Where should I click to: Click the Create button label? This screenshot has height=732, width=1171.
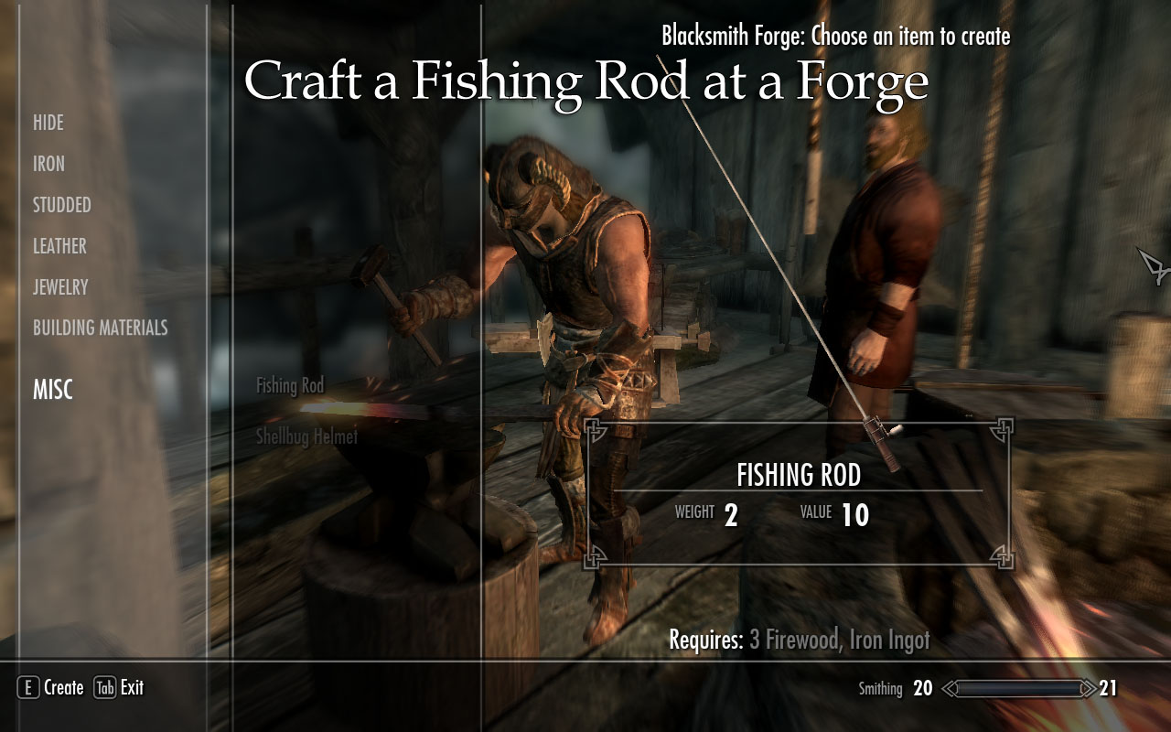64,688
